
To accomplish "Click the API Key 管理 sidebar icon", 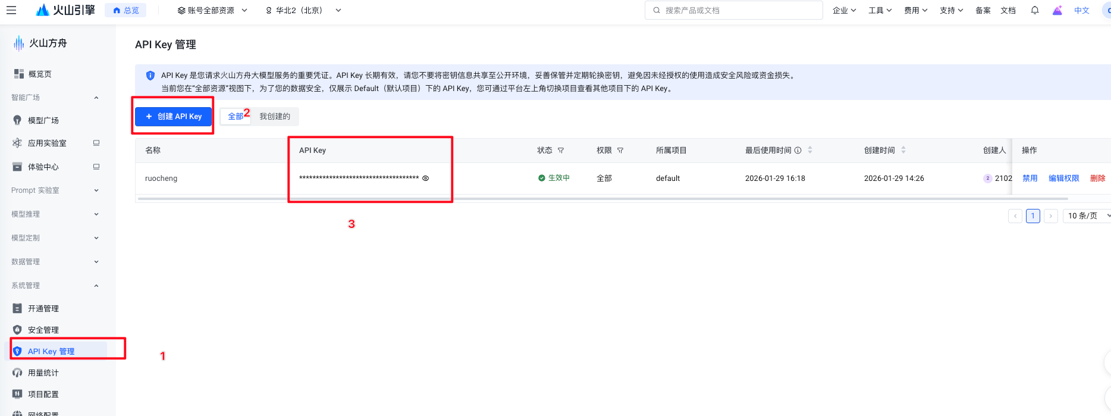I will pos(17,351).
